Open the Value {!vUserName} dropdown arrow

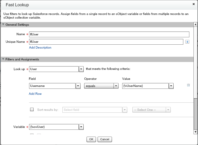171,86
